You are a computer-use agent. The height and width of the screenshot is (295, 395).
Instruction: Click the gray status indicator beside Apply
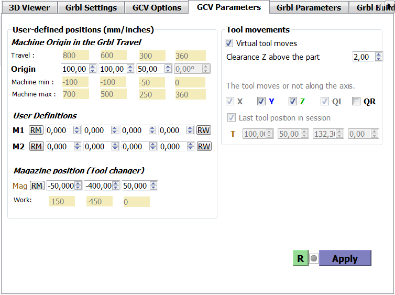pos(314,258)
